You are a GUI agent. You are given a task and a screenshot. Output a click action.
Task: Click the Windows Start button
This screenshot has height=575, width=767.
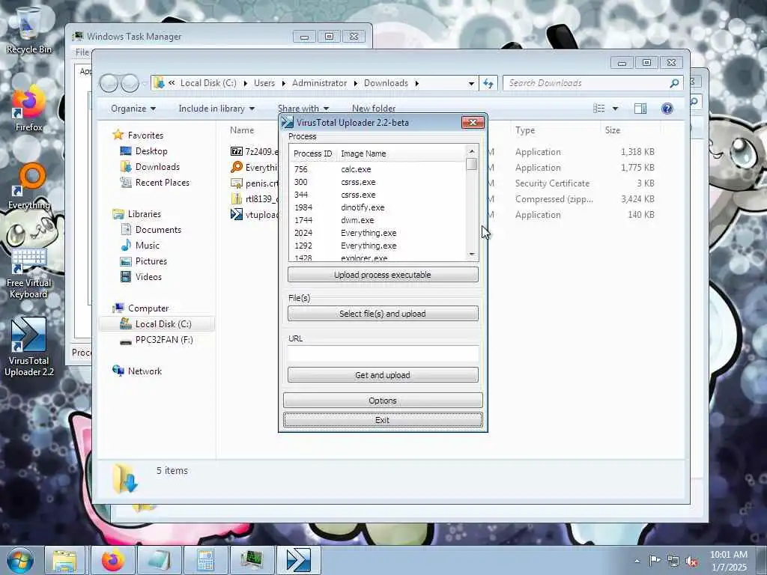pos(20,560)
